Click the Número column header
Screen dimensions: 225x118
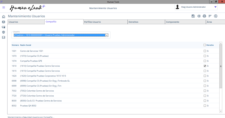(x=15, y=45)
